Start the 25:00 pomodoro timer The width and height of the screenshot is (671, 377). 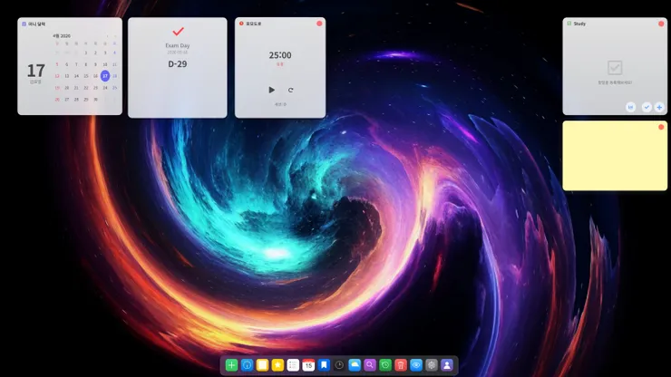(271, 90)
